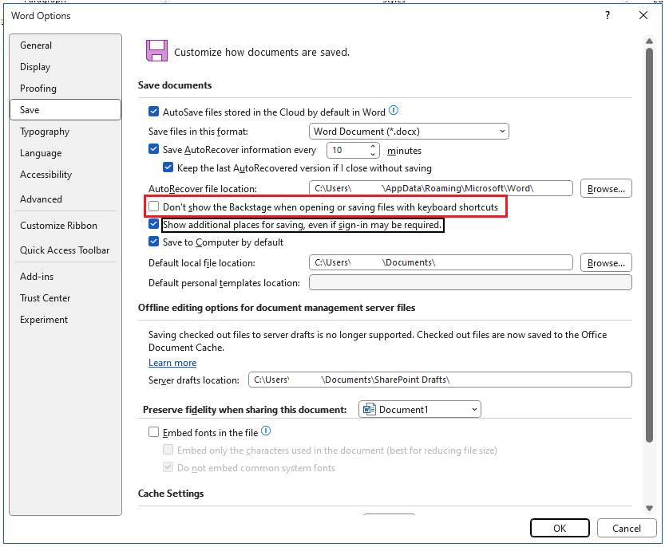
Task: Click the AutoRecover minutes number field
Action: [x=348, y=150]
